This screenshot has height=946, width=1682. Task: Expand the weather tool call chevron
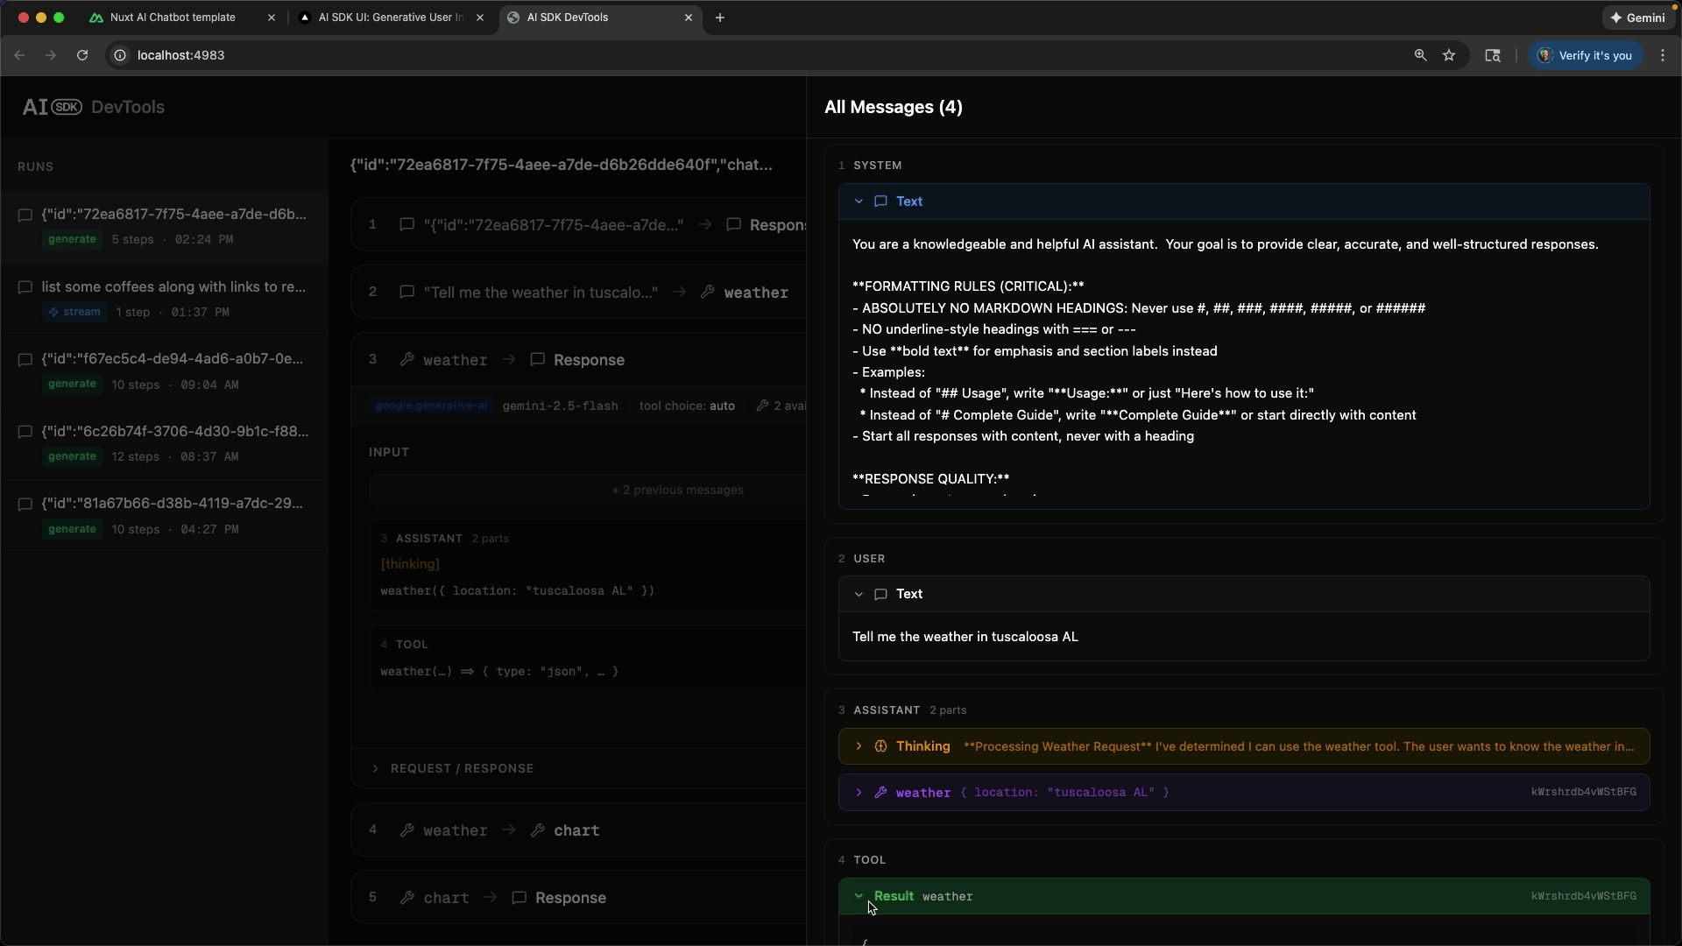coord(859,793)
